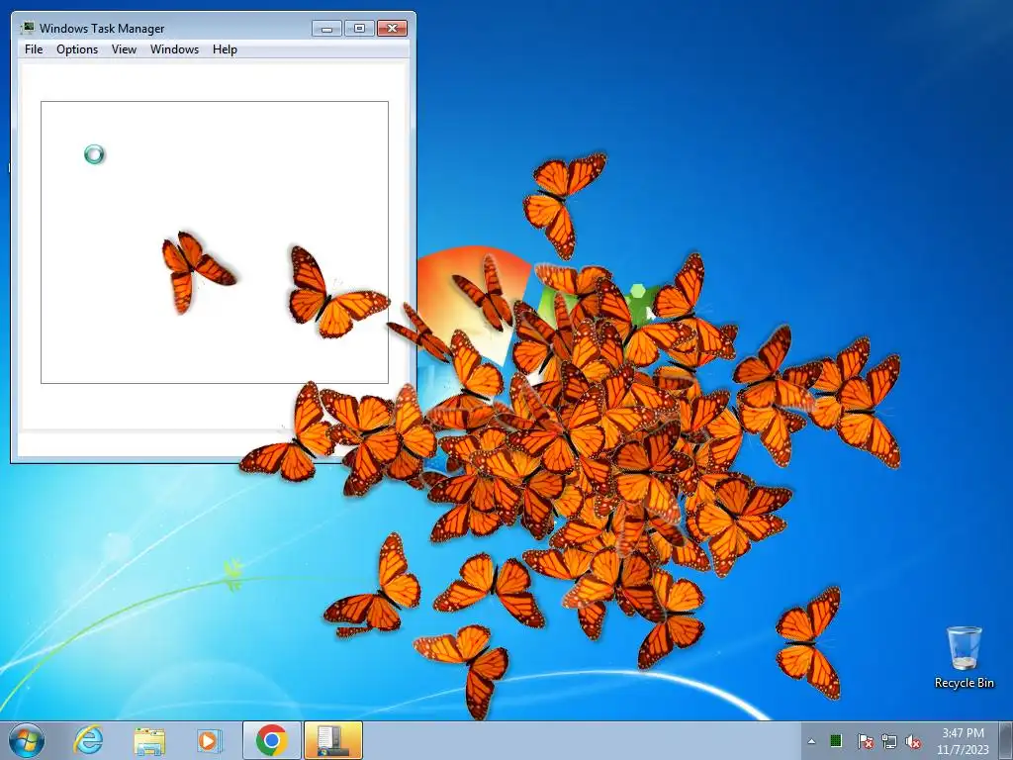The image size is (1013, 760).
Task: Minimize the Windows Task Manager window
Action: coord(326,29)
